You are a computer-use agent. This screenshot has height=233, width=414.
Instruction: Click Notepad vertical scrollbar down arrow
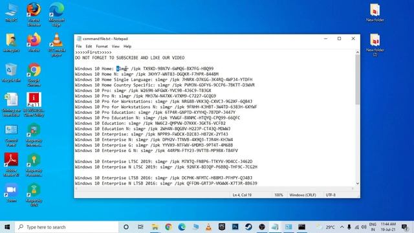(x=358, y=183)
